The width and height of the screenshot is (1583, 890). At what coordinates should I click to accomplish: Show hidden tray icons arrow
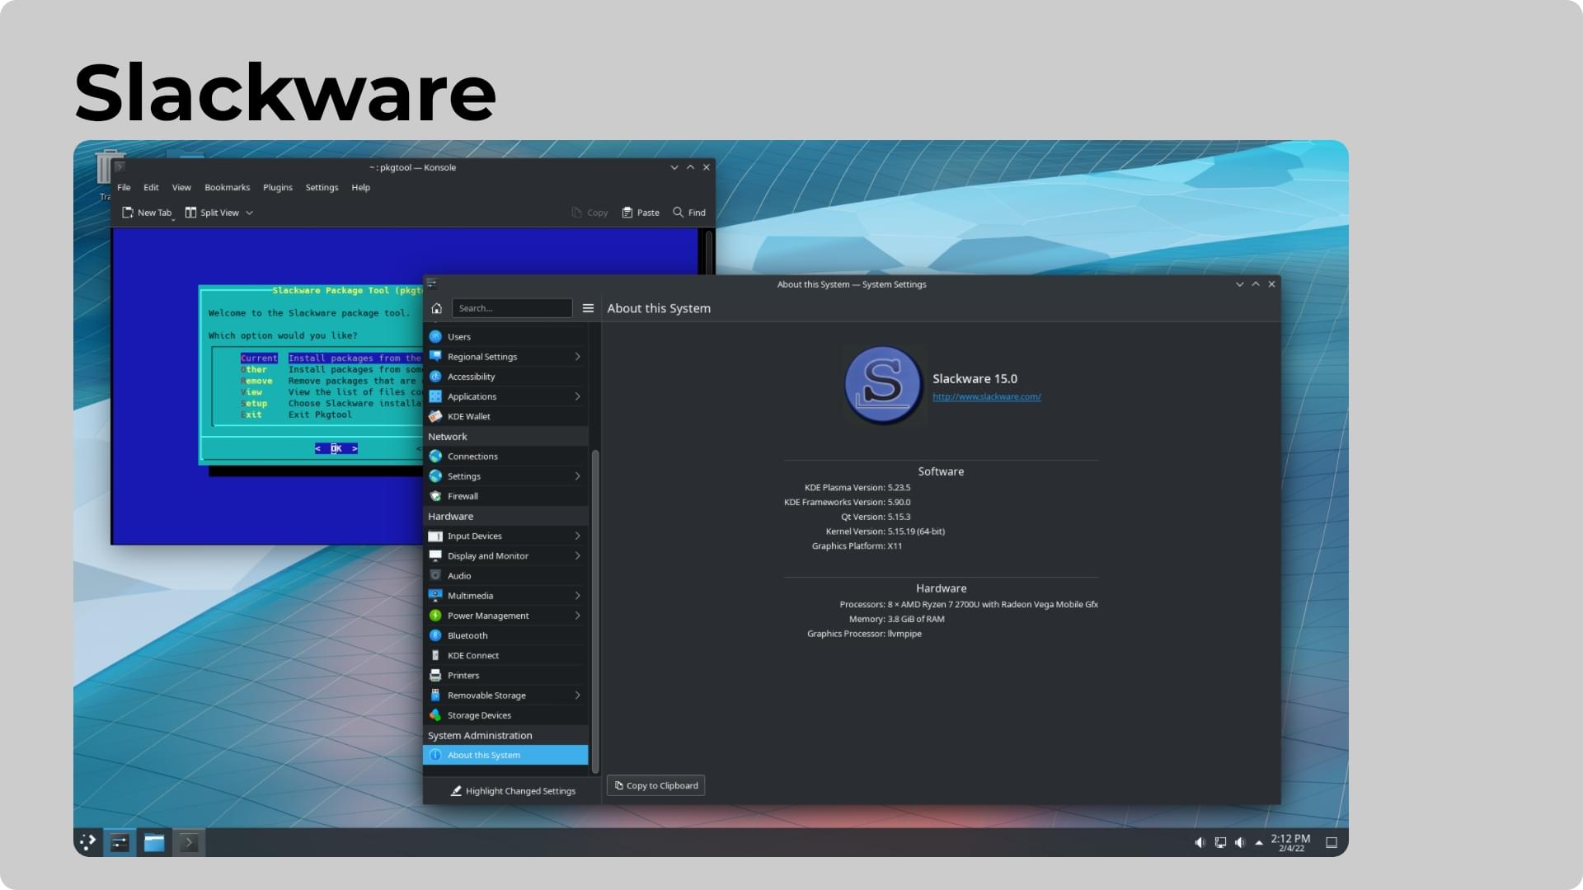pyautogui.click(x=1259, y=842)
